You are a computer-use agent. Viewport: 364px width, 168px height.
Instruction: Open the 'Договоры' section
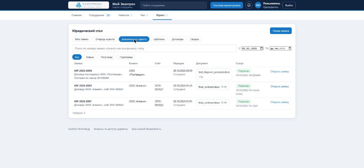click(178, 39)
